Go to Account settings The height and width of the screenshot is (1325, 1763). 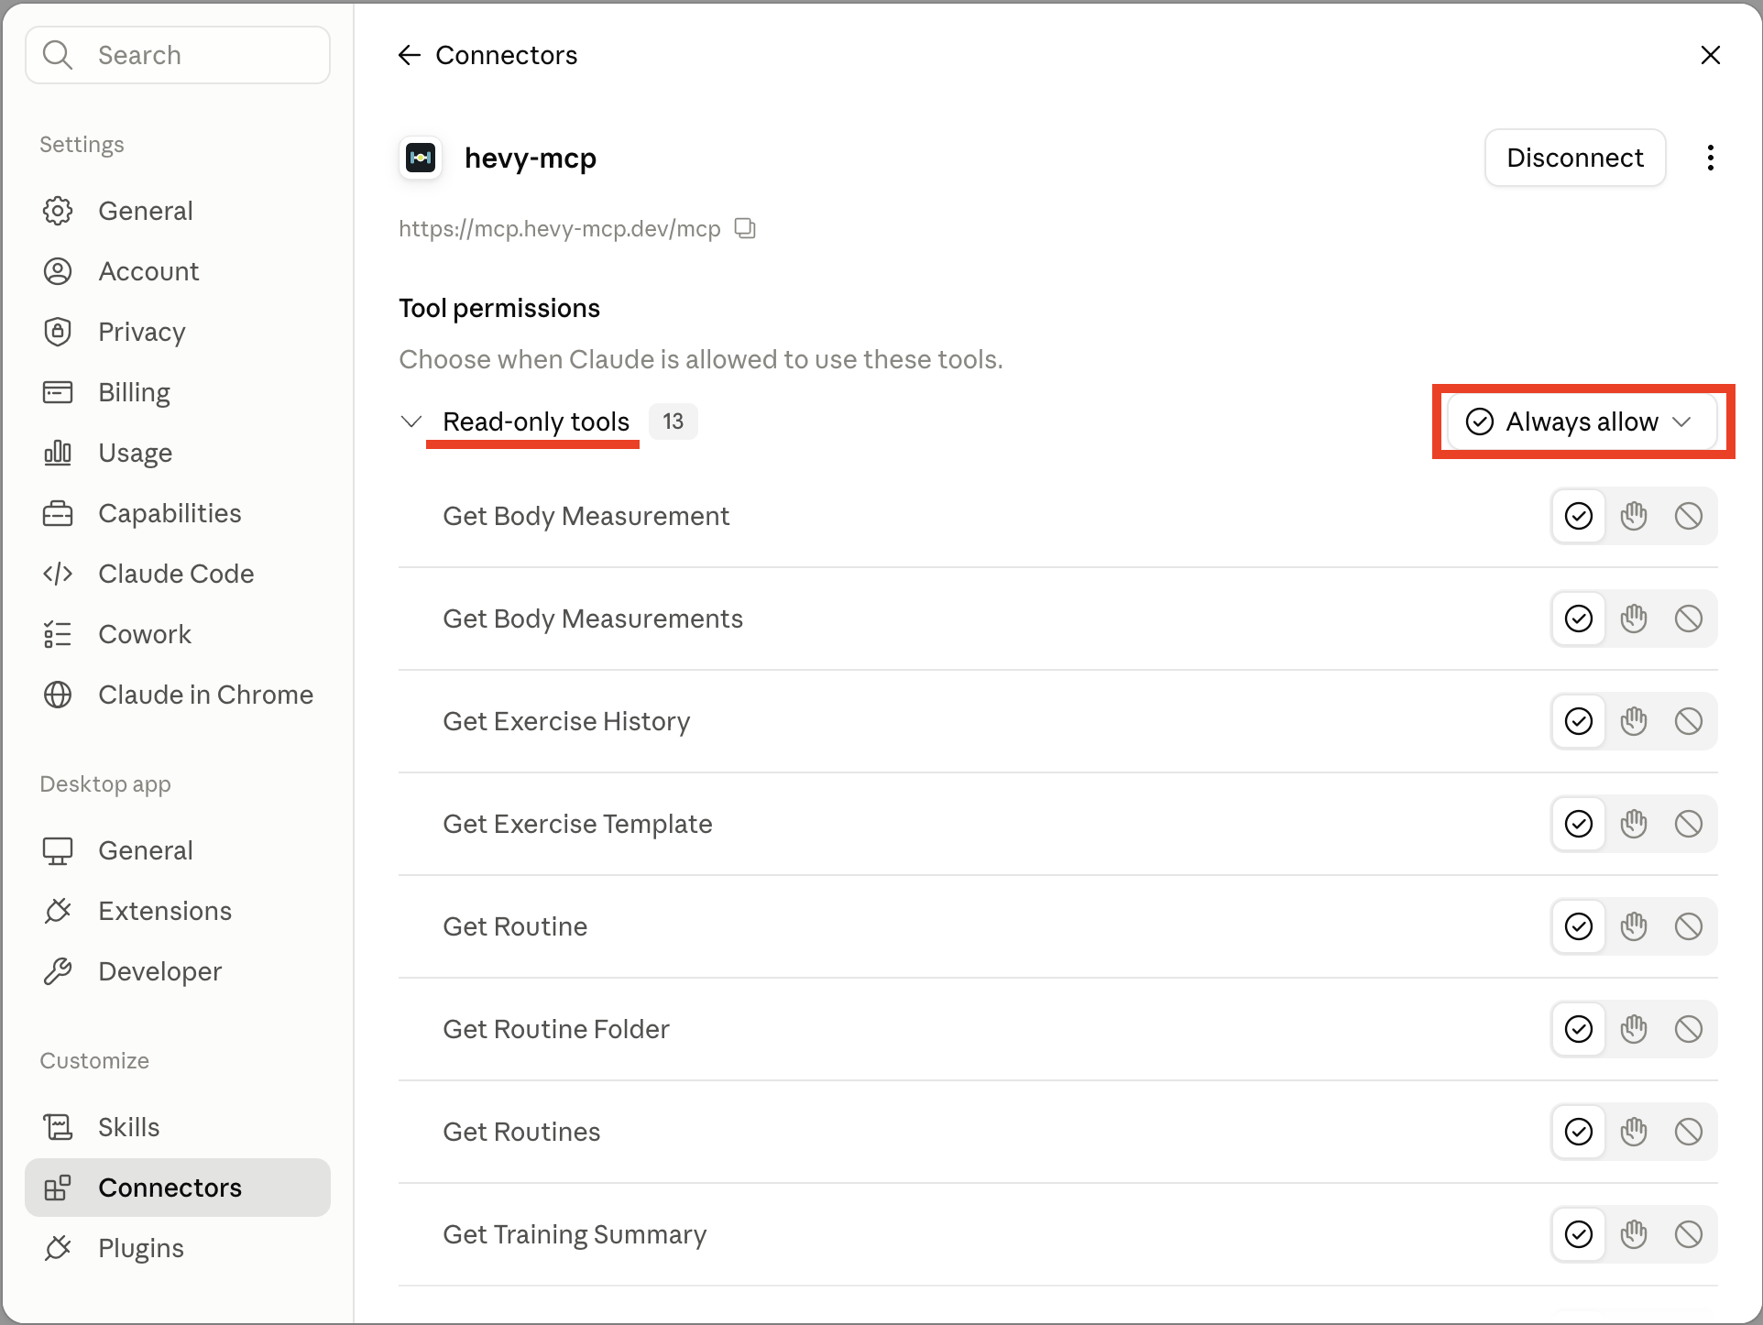[x=178, y=271]
